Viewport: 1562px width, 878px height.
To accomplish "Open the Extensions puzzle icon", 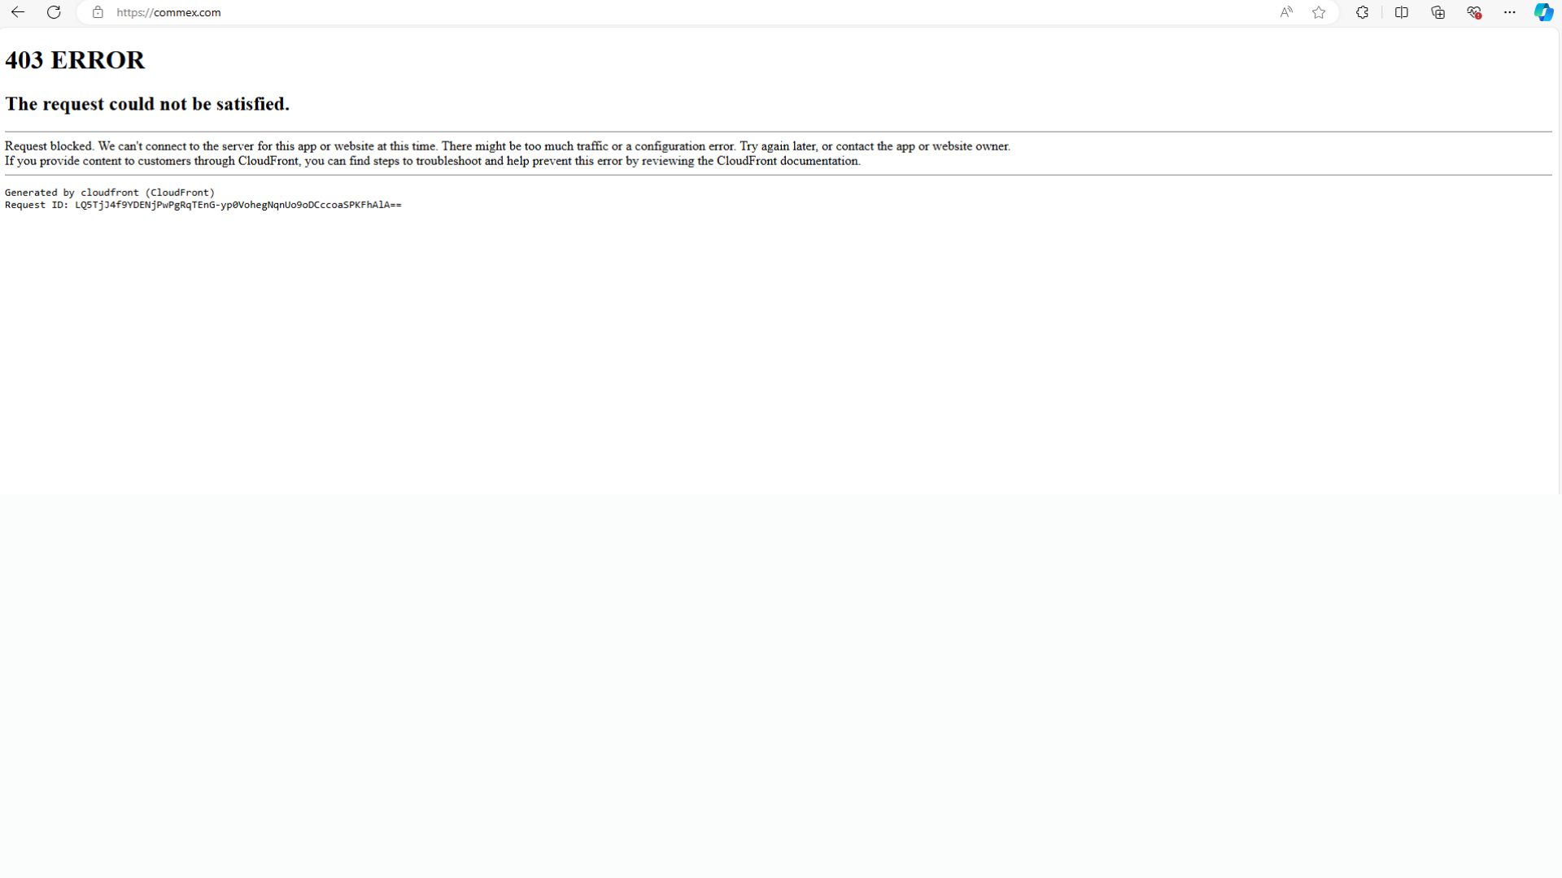I will pyautogui.click(x=1363, y=12).
